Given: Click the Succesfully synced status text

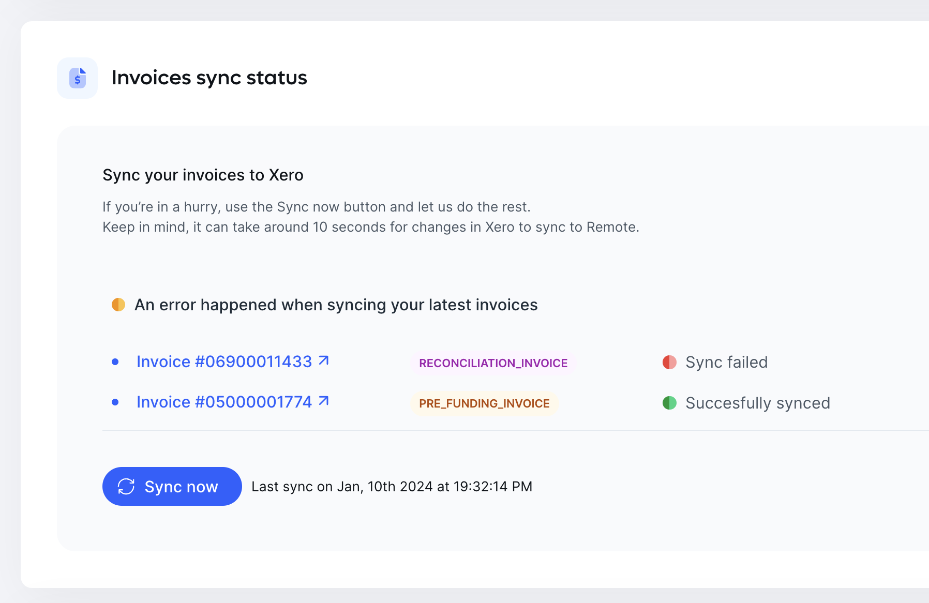Looking at the screenshot, I should click(x=757, y=403).
